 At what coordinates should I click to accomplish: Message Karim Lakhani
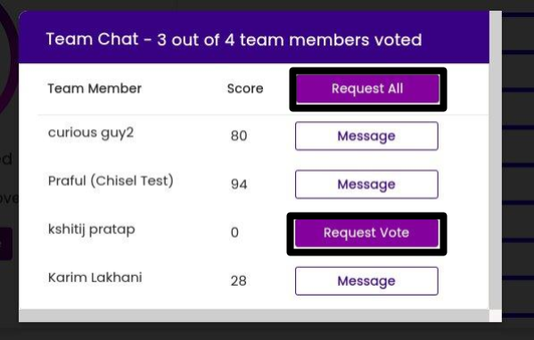366,281
